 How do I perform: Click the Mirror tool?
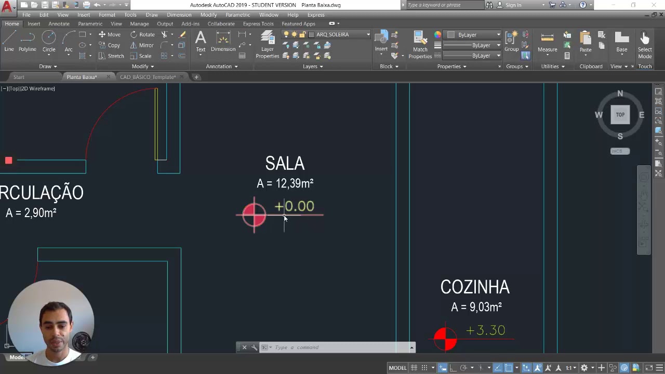point(142,45)
